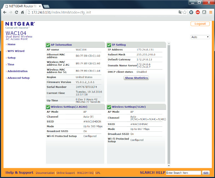Open the Documentation link
215x178 pixels.
pyautogui.click(x=45, y=173)
